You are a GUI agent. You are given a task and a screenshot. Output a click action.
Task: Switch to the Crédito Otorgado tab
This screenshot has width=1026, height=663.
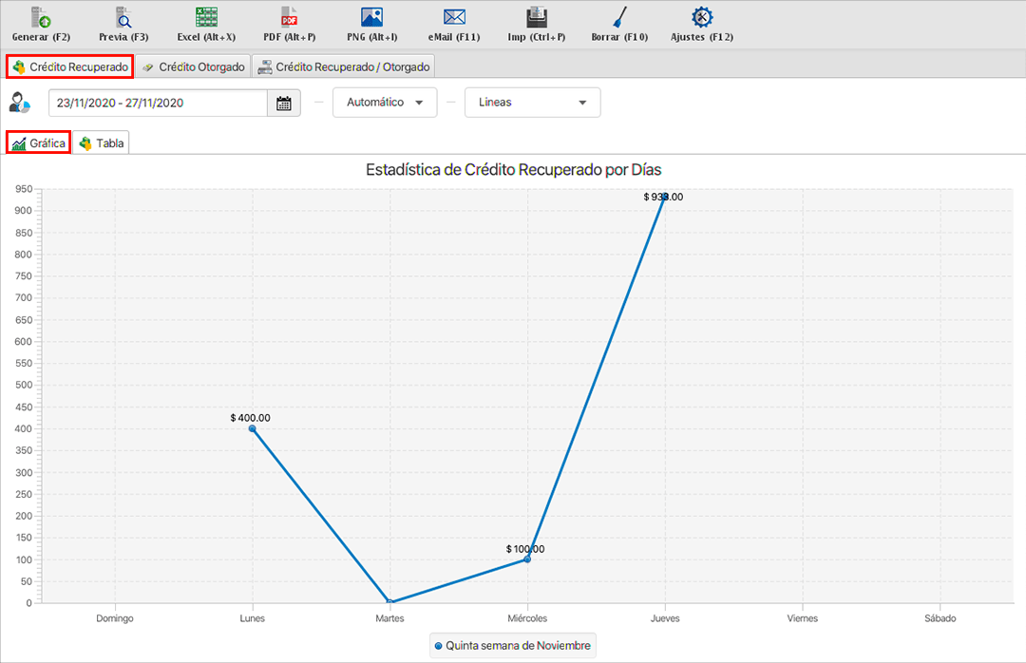[194, 67]
